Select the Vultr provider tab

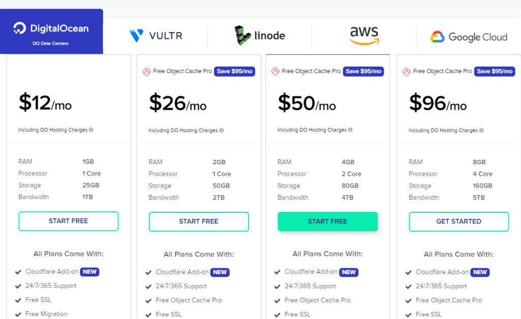(x=156, y=36)
